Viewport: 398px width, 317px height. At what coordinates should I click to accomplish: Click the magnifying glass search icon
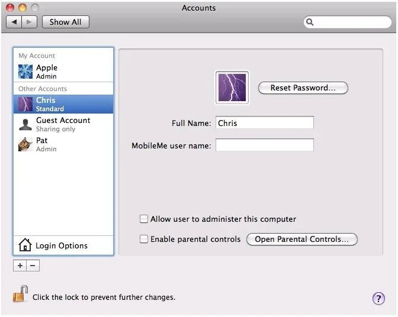pyautogui.click(x=310, y=22)
